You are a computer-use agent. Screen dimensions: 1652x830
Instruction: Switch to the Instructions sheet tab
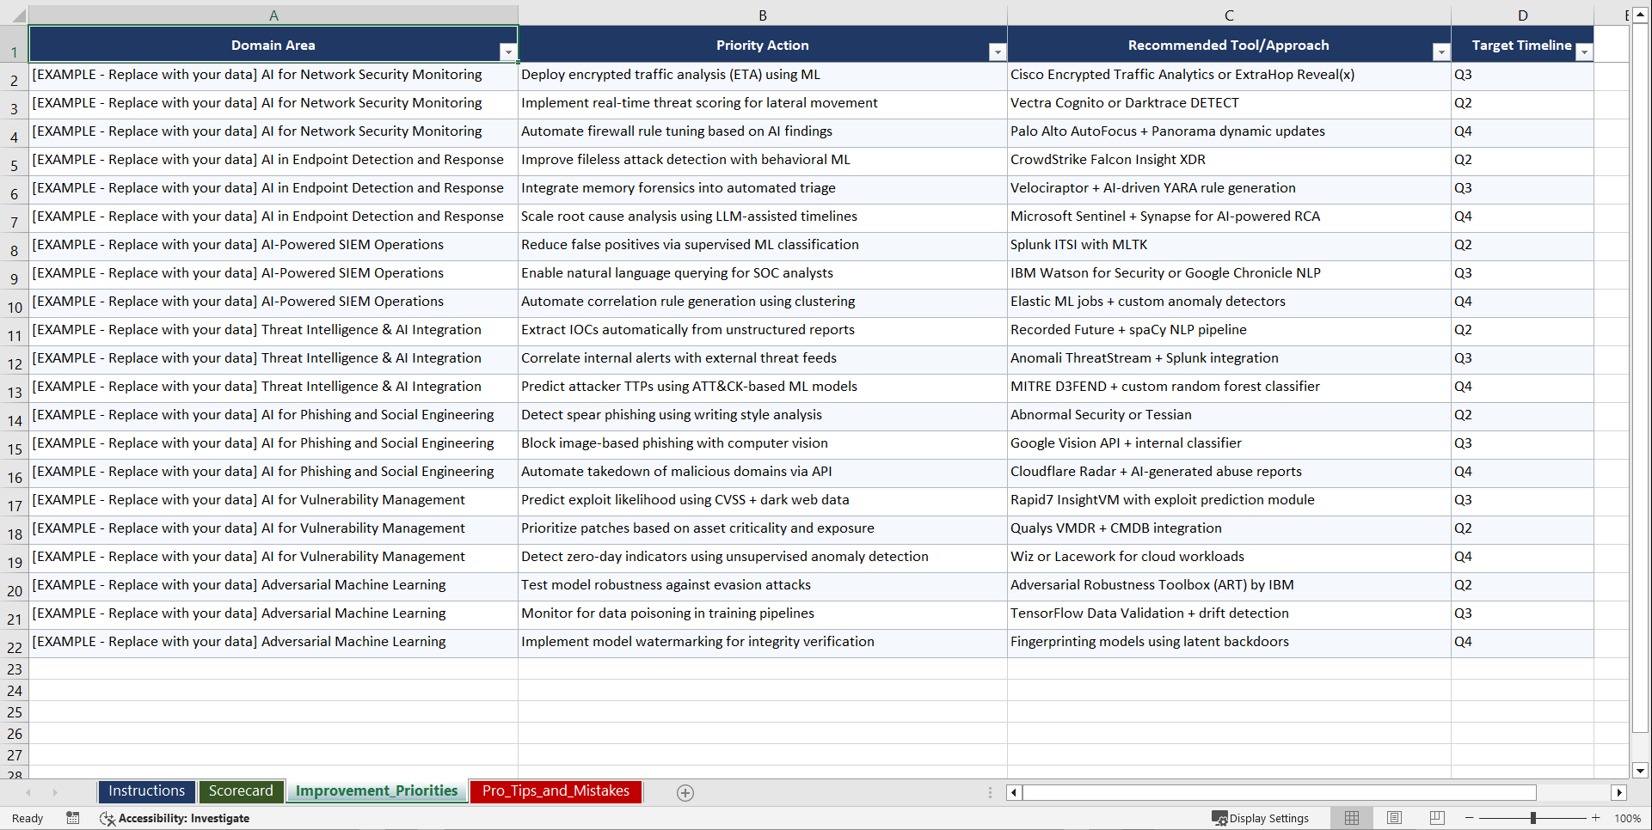pos(146,790)
